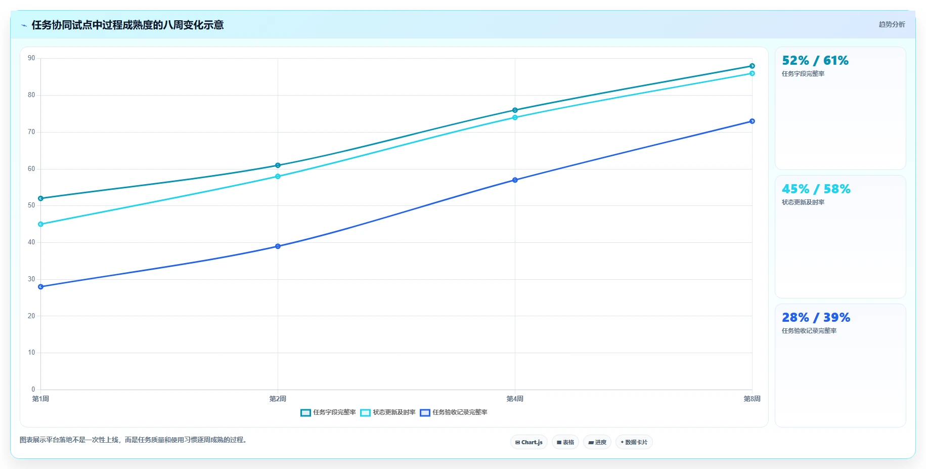
Task: Click the 任务字段完整率 point at 第2周 (61)
Action: pyautogui.click(x=278, y=165)
